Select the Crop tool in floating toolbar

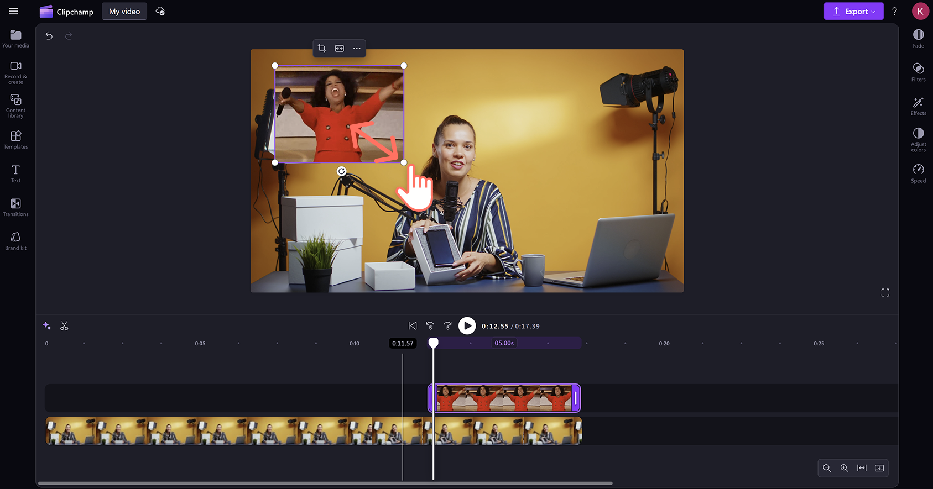tap(322, 49)
